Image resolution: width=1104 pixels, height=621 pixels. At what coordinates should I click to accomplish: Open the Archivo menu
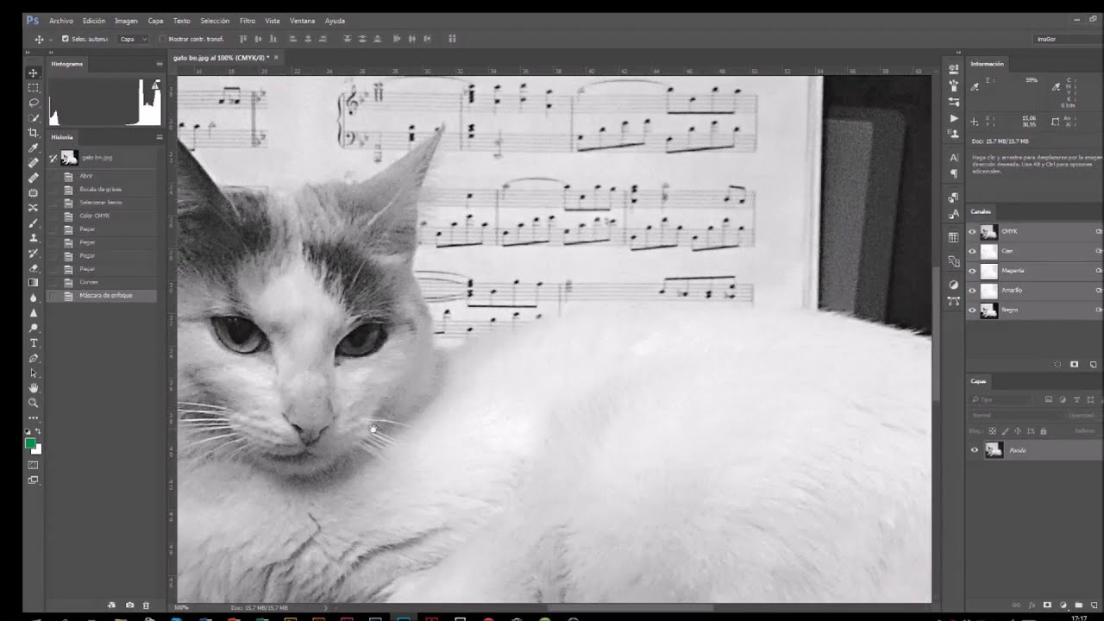point(61,21)
